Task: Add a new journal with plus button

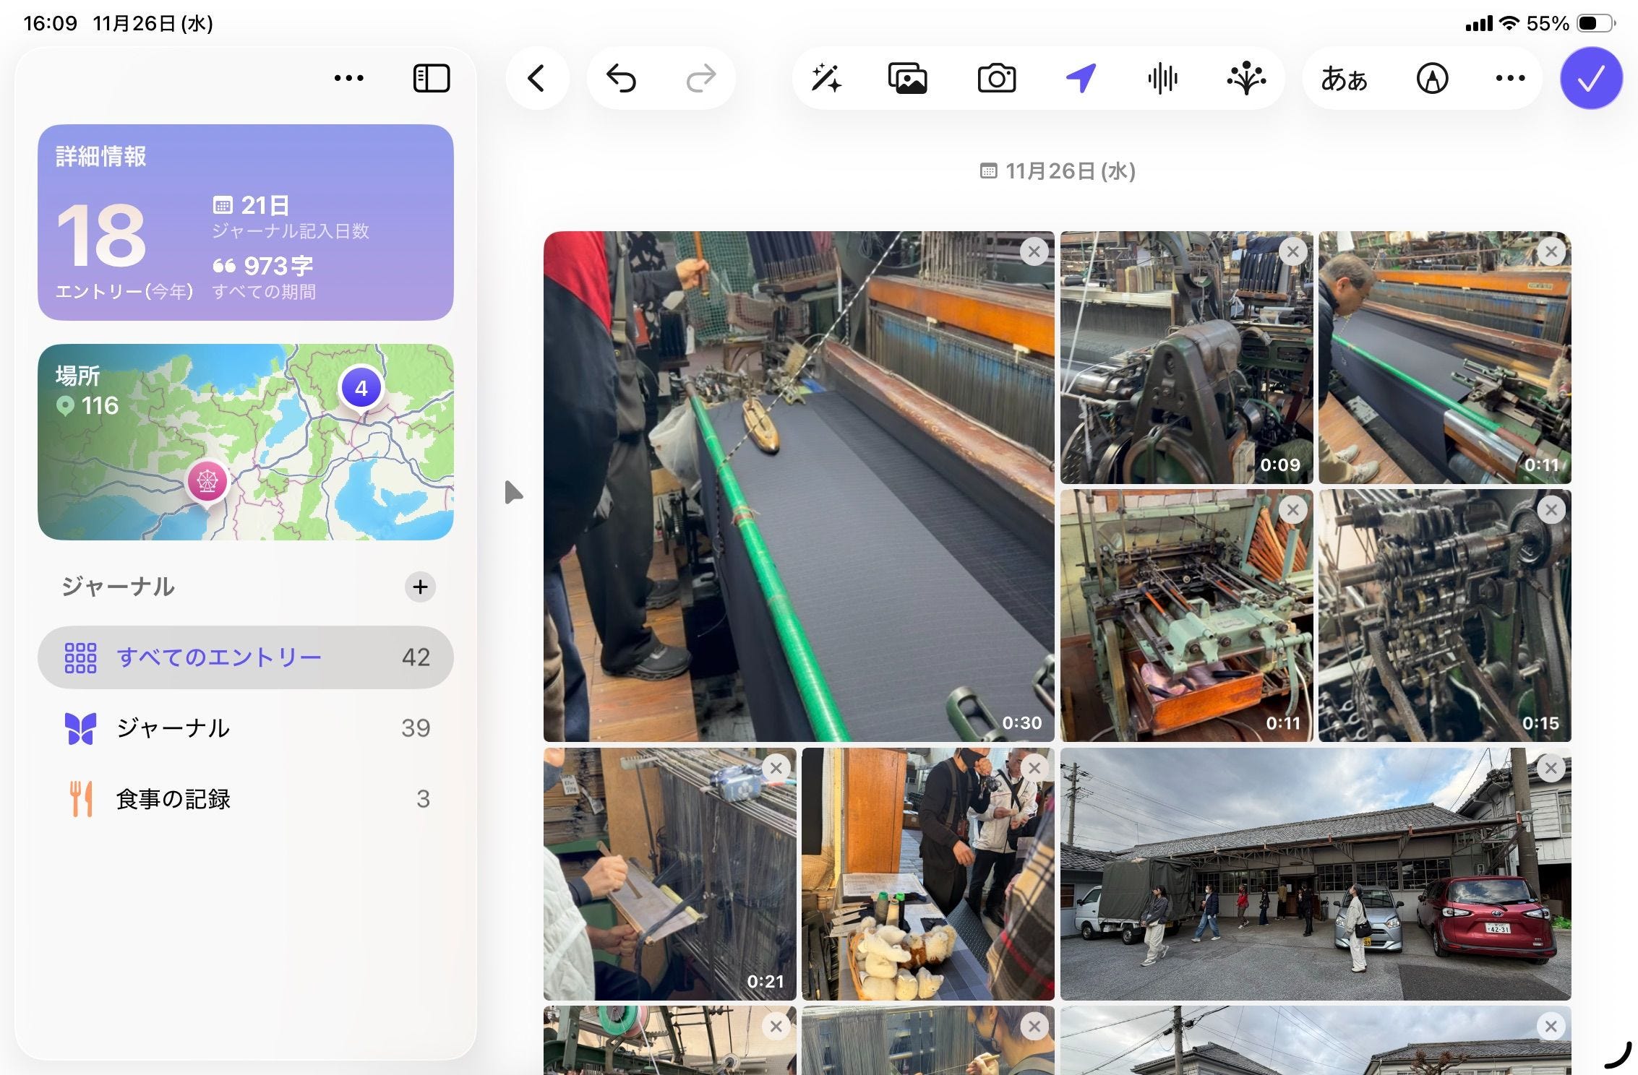Action: tap(420, 587)
